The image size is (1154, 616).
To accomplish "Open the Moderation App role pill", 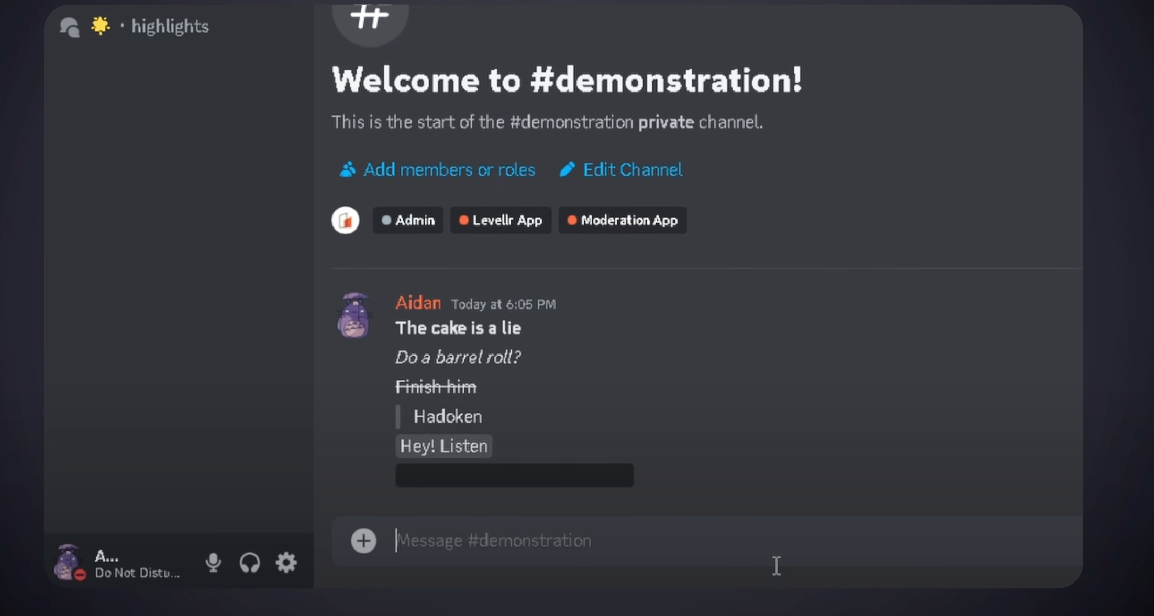I will point(622,220).
